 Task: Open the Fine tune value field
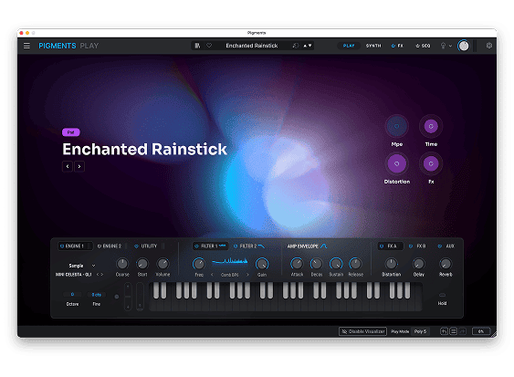[97, 294]
